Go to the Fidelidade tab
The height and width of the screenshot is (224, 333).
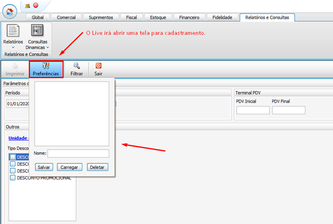coord(222,18)
